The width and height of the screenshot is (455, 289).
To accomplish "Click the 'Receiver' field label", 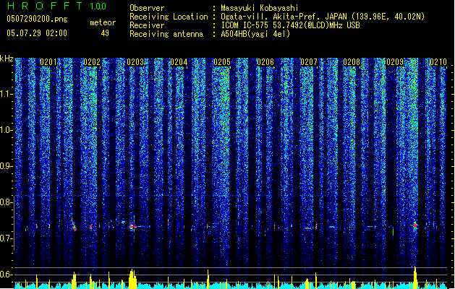I will [147, 25].
